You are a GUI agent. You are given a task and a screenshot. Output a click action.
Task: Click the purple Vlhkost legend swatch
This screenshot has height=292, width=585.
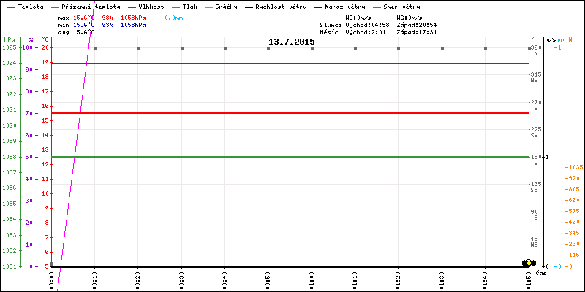coord(132,7)
